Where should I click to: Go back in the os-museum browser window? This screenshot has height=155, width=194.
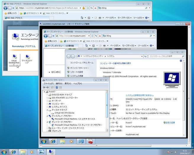(x=46, y=36)
